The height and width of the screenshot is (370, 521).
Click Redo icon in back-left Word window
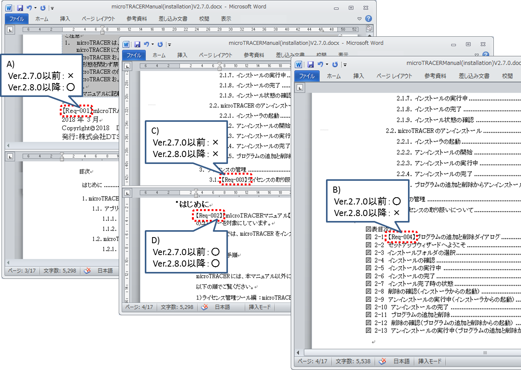[43, 8]
